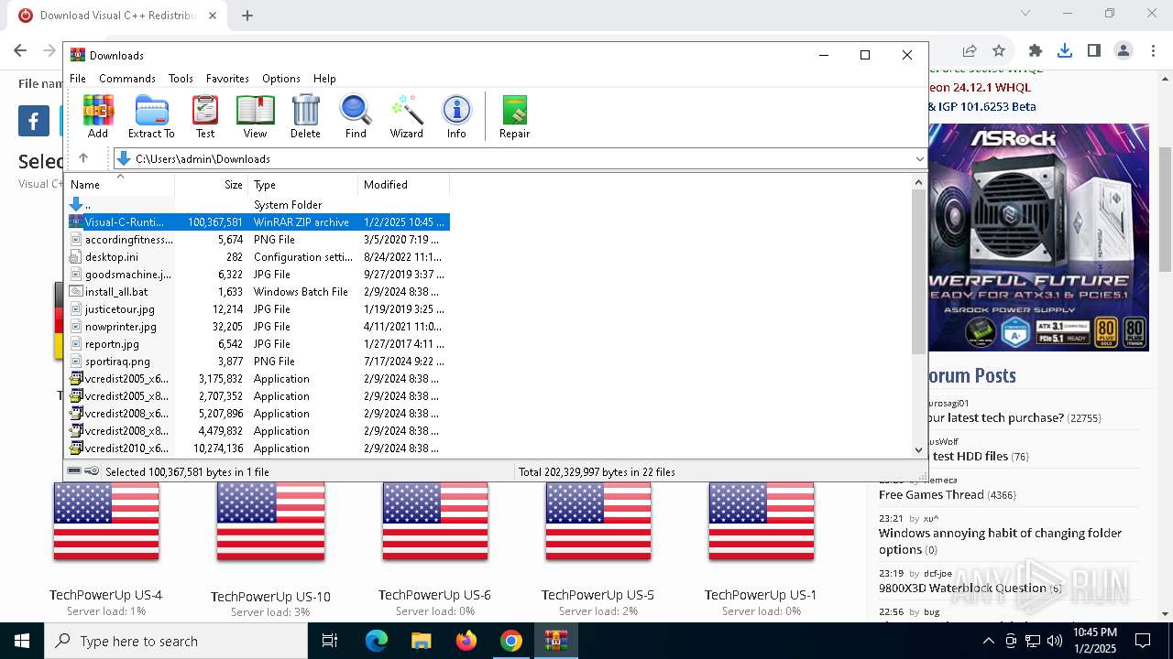Image resolution: width=1173 pixels, height=659 pixels.
Task: Open the Wizard toolbar icon
Action: coord(406,116)
